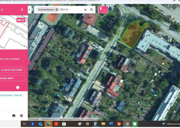Screen dimensions: 180x128
Task: Open the LV 9479 ČIASTOČNÝ ownership sheet
Action: pyautogui.click(x=12, y=70)
